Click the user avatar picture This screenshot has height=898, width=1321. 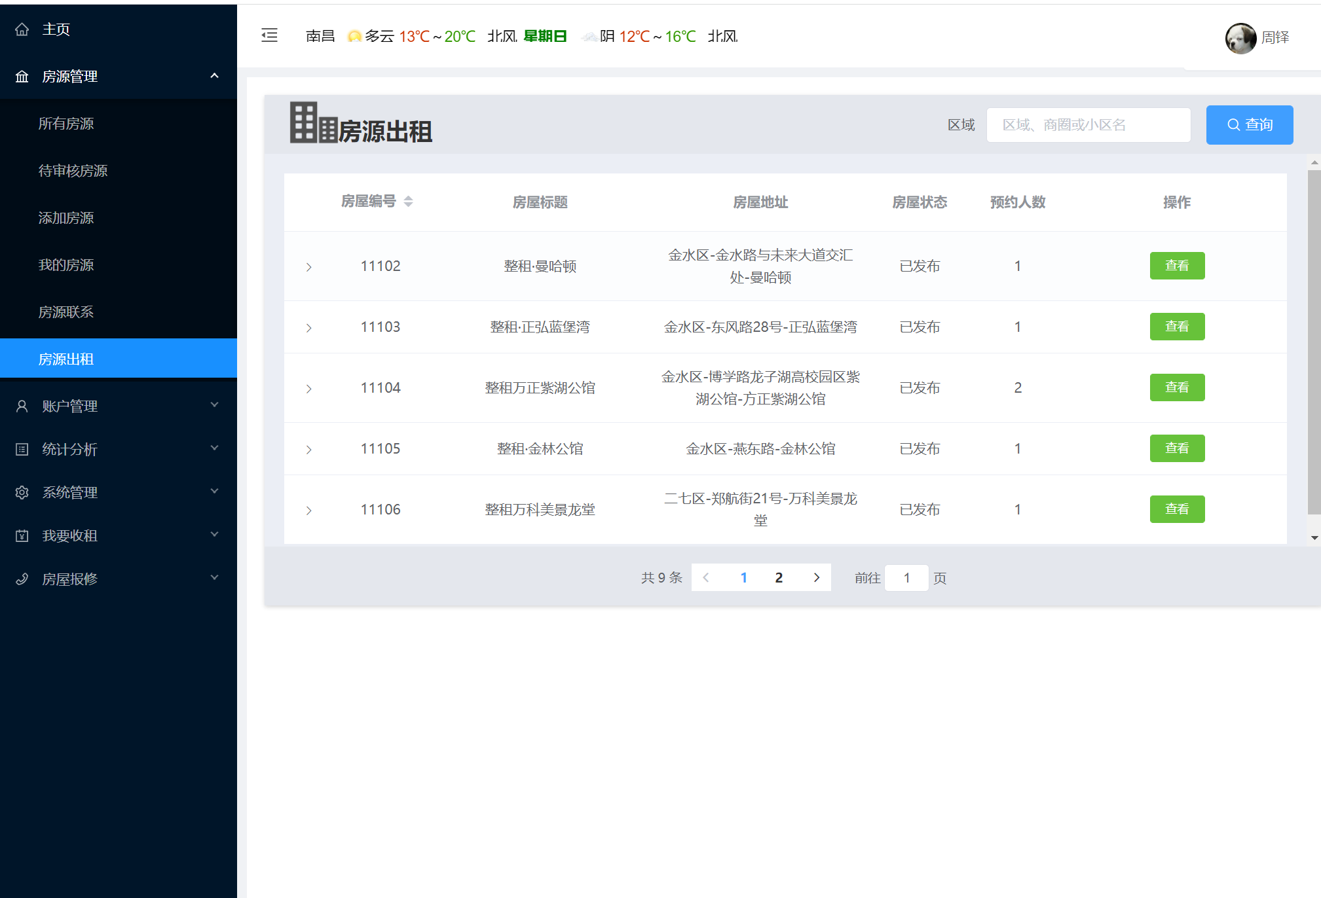point(1240,38)
